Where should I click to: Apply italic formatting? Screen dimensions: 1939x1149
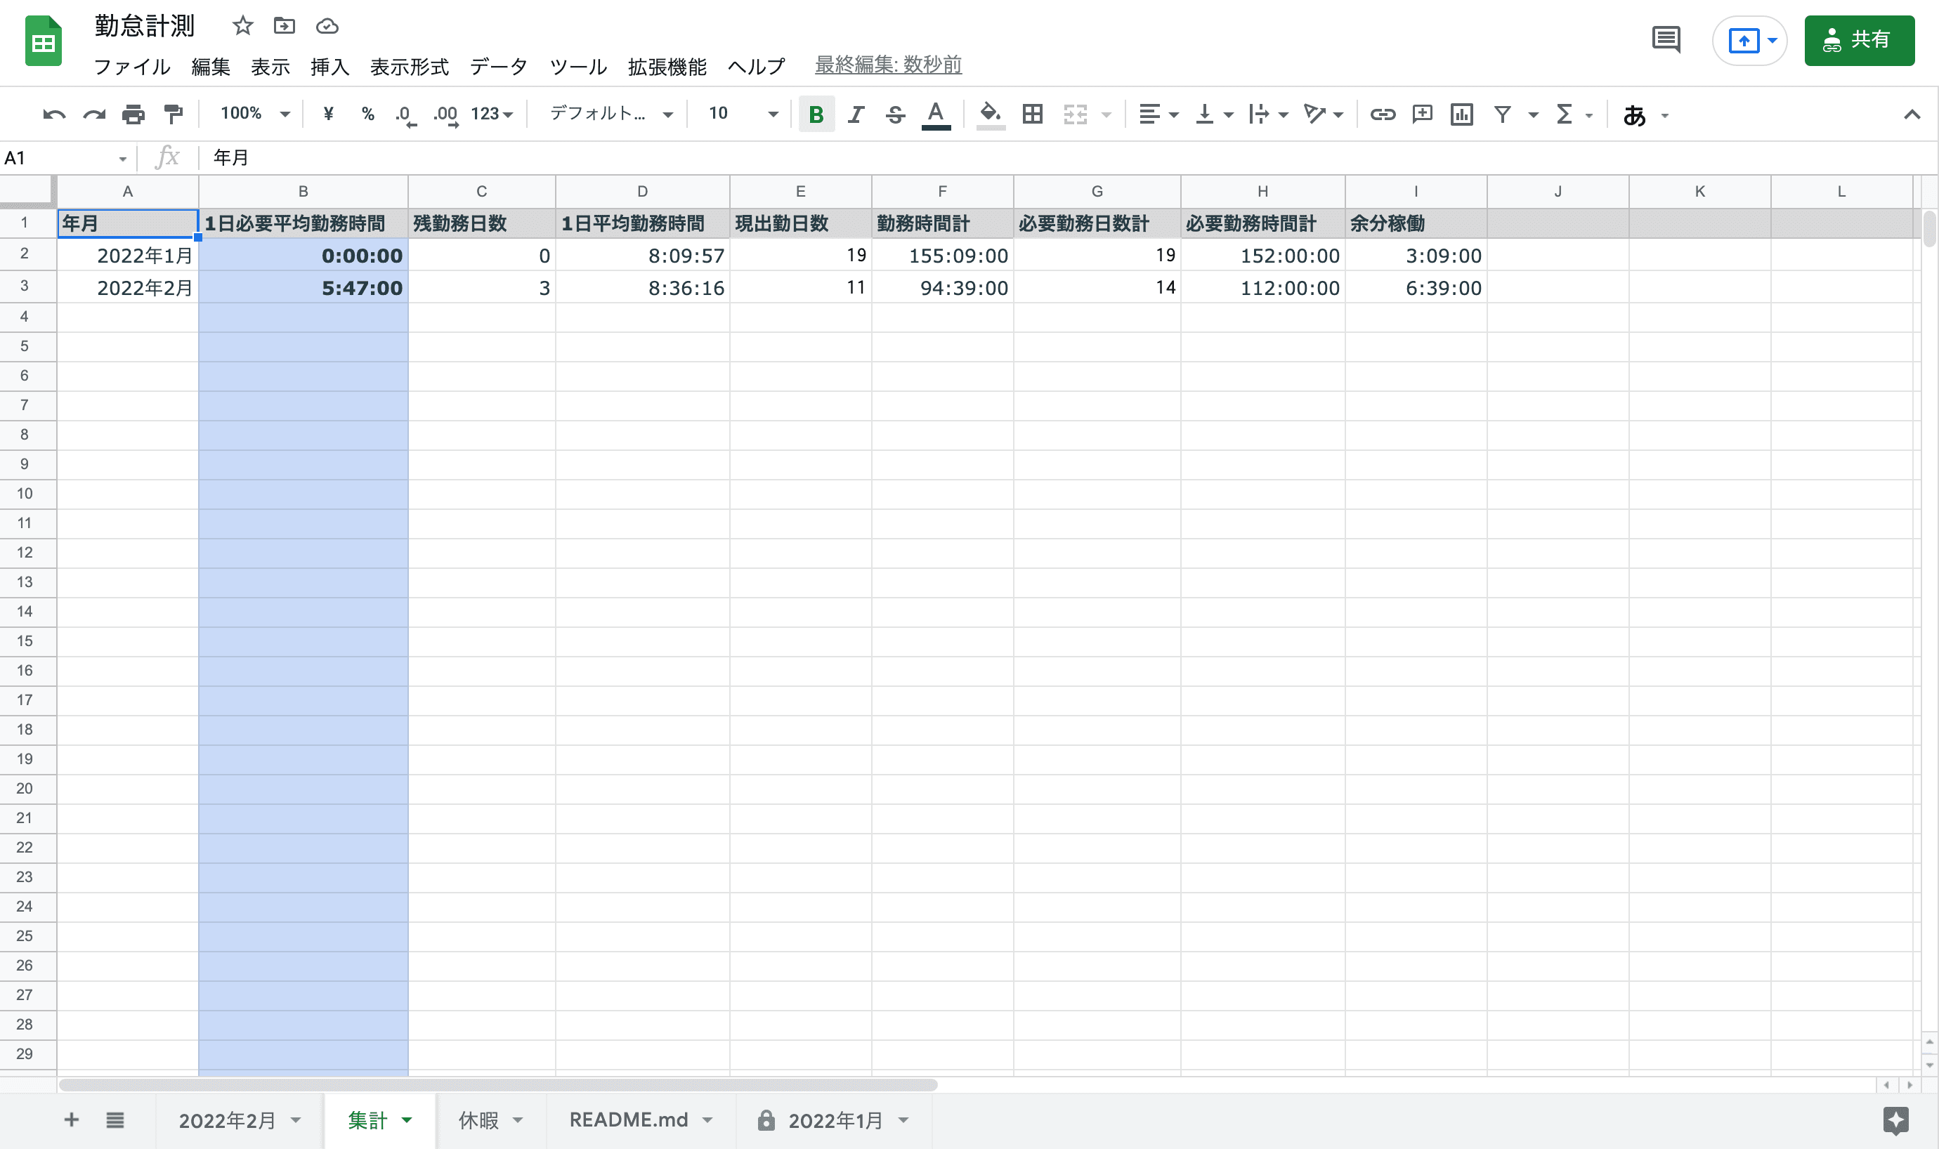[855, 114]
